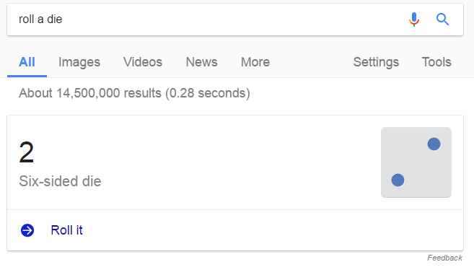
Task: Click the blue underline beneath the All tab
Action: tap(27, 76)
